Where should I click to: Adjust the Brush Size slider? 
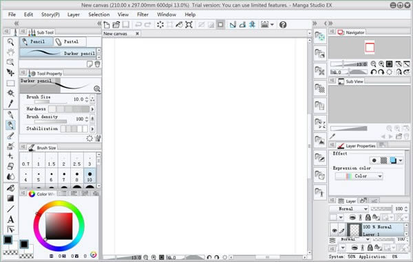tap(50, 102)
